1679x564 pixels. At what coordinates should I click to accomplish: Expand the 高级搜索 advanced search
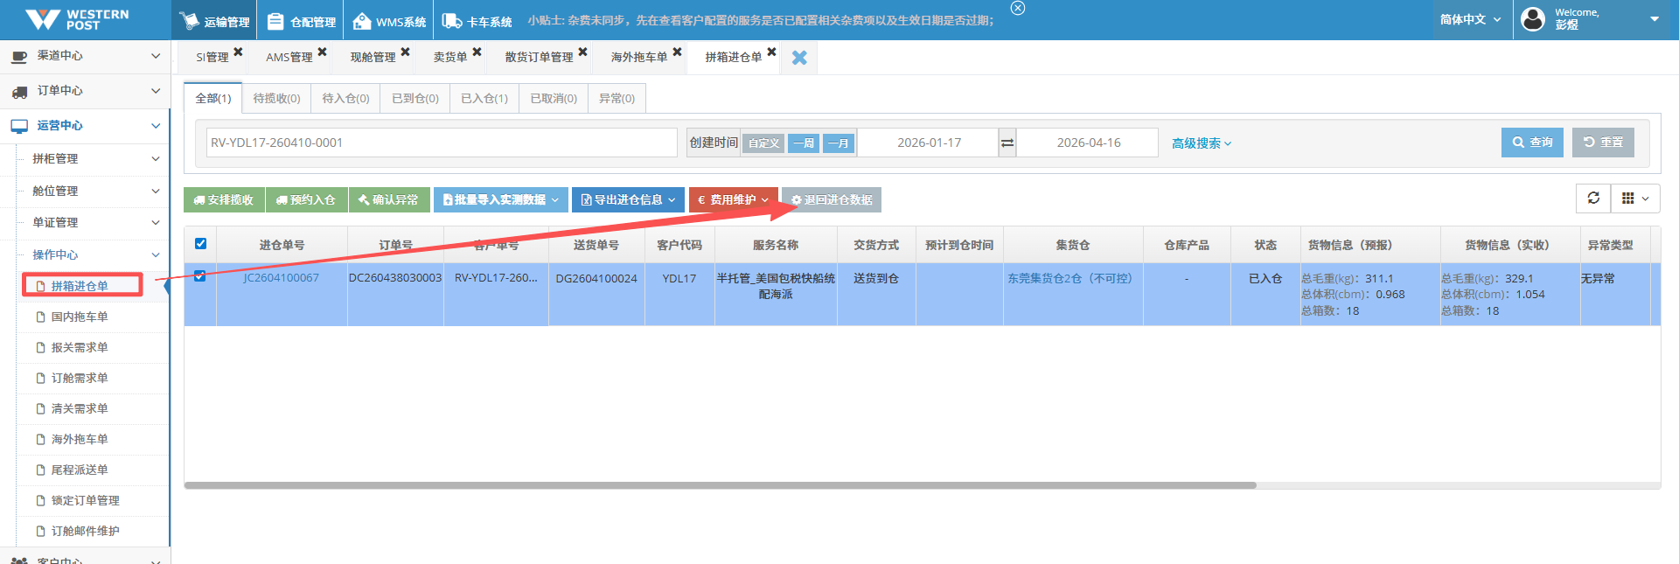coord(1201,143)
